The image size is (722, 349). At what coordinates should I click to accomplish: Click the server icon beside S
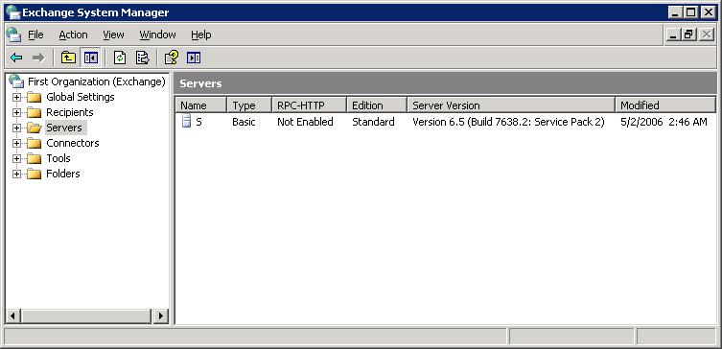coord(186,122)
